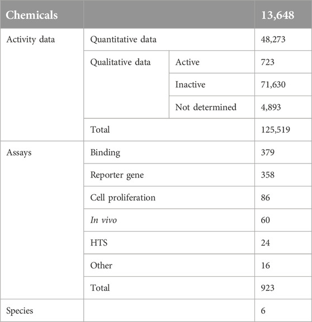
Task: Click the HTS assay cell
Action: [169, 243]
